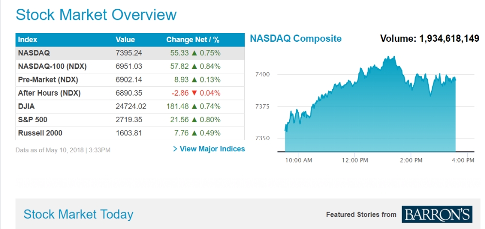This screenshot has height=229, width=485.
Task: Select the NASDAQ-100 (NDX) row
Action: click(46, 66)
